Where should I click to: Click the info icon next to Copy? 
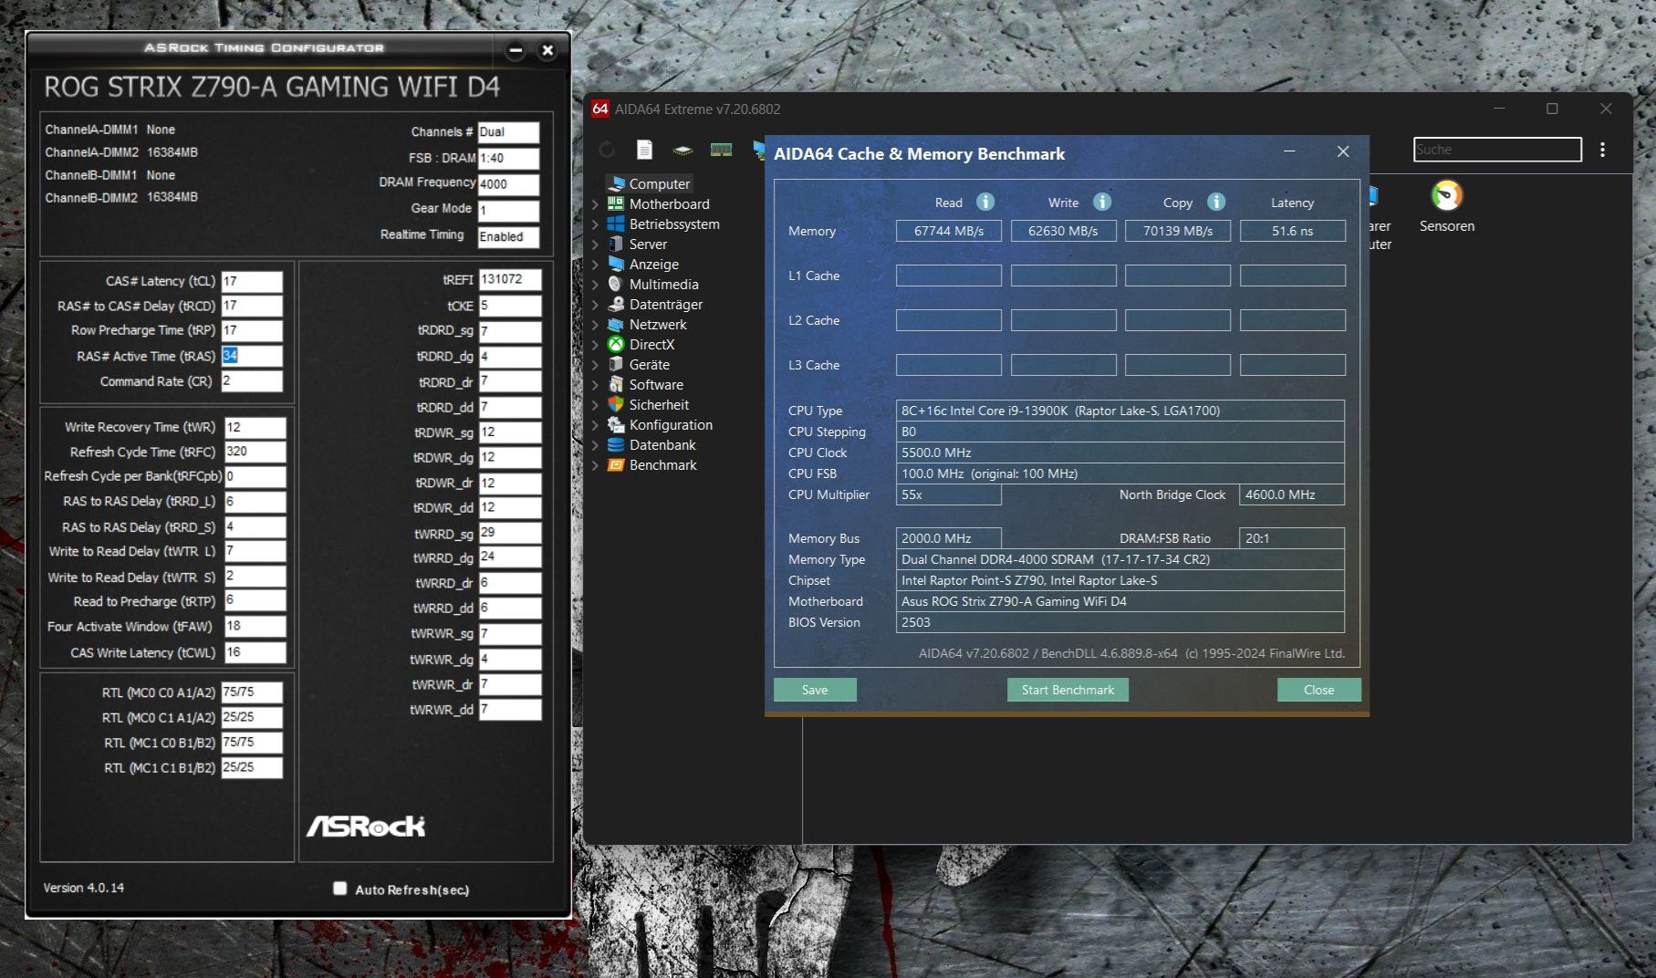[1216, 202]
